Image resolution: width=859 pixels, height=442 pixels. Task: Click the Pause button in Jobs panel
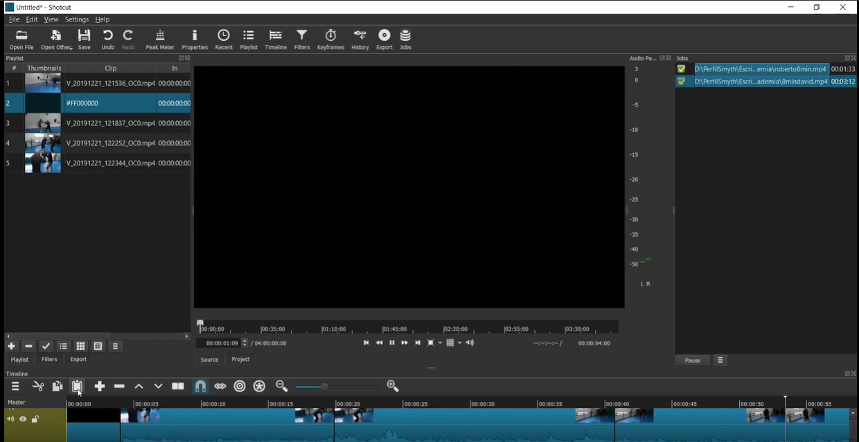(693, 360)
